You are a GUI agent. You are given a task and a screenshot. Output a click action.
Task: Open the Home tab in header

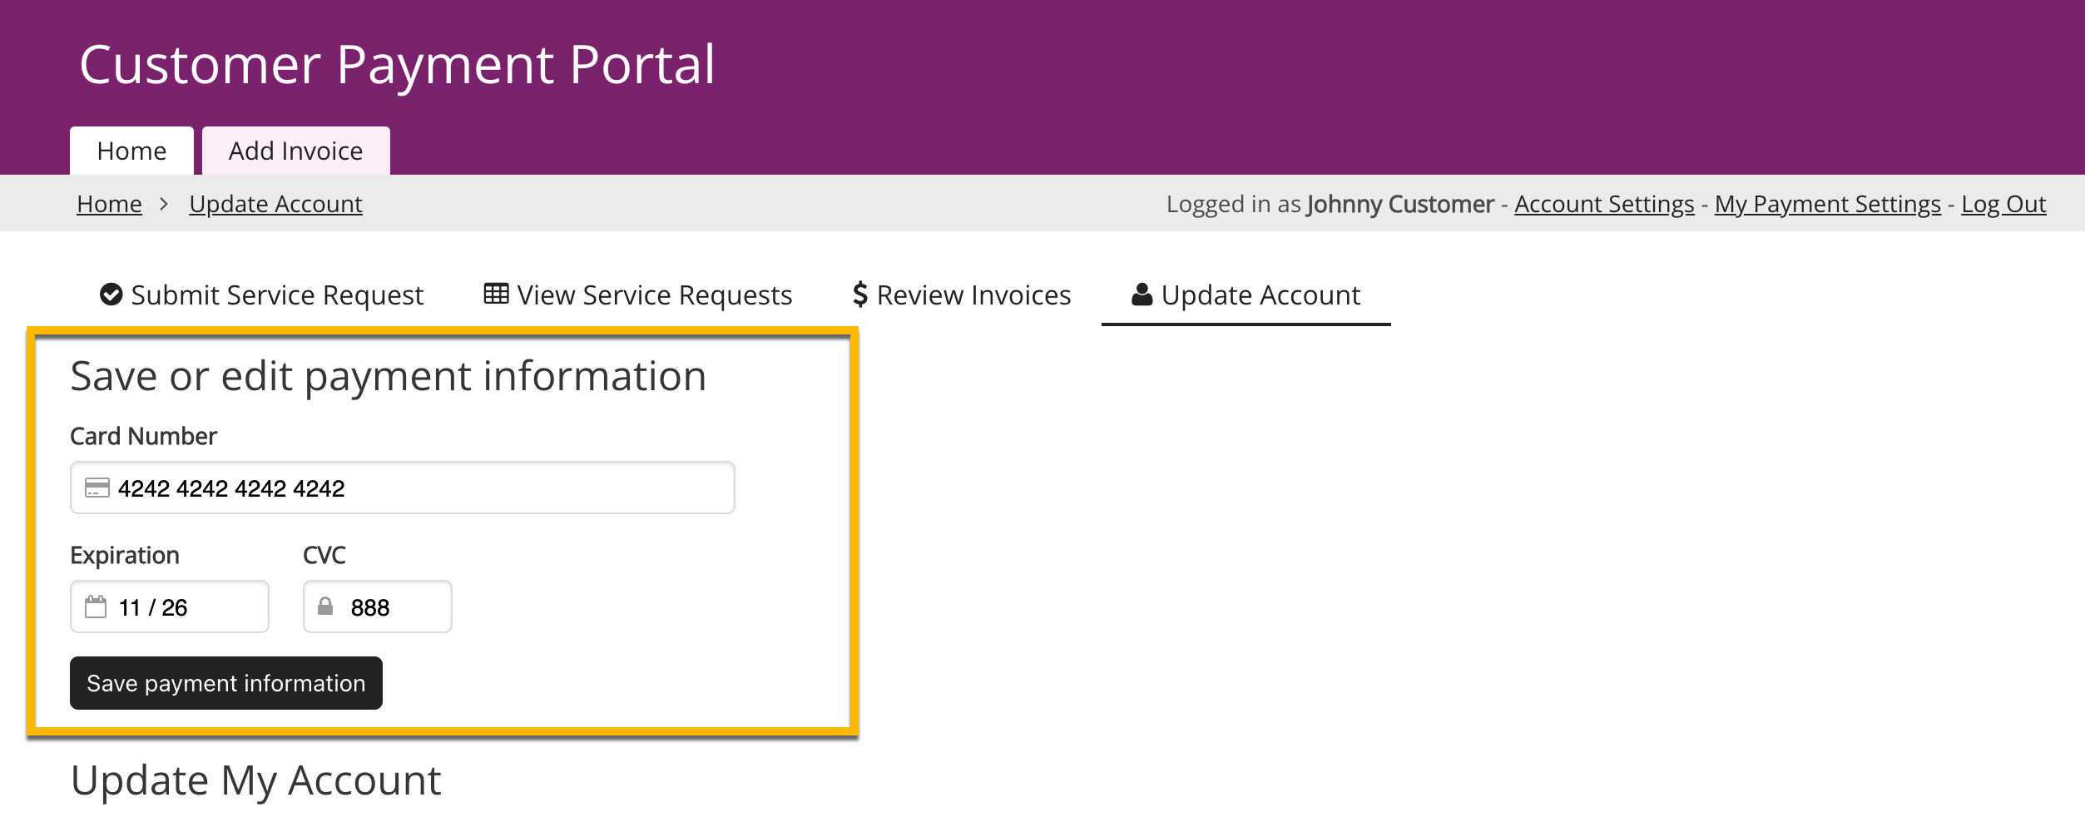coord(131,151)
